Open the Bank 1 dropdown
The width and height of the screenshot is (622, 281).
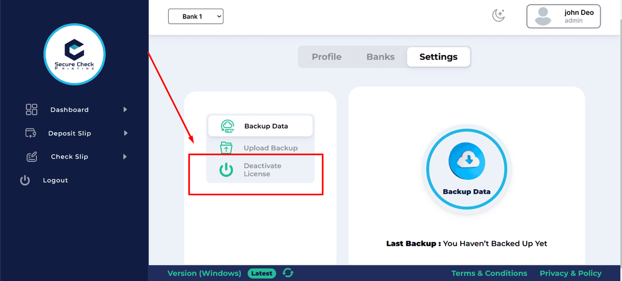coord(195,17)
